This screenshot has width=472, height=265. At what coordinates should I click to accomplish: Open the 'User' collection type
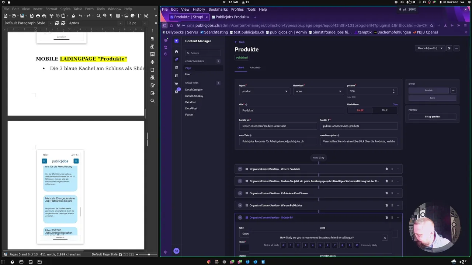pos(188,74)
